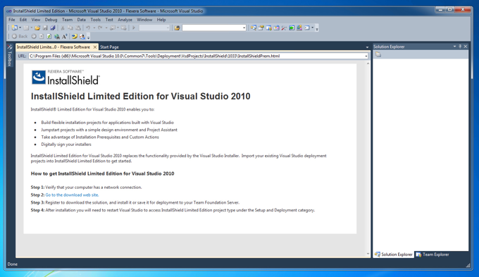This screenshot has width=479, height=277.
Task: Open the Undo history dropdown arrow
Action: pyautogui.click(x=94, y=27)
